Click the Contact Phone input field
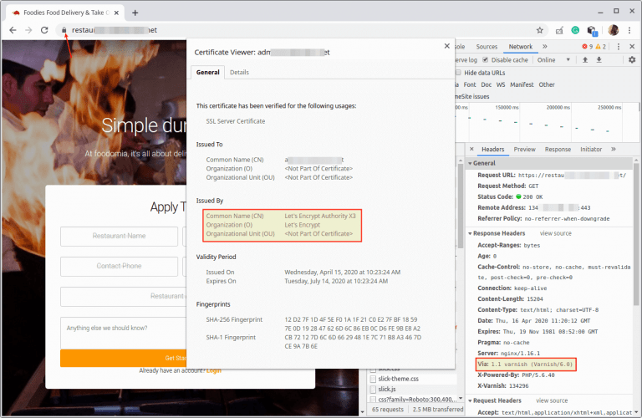642x418 pixels. click(120, 266)
